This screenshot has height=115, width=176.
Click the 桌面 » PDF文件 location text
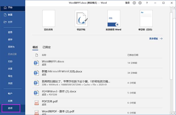pyautogui.click(x=50, y=95)
